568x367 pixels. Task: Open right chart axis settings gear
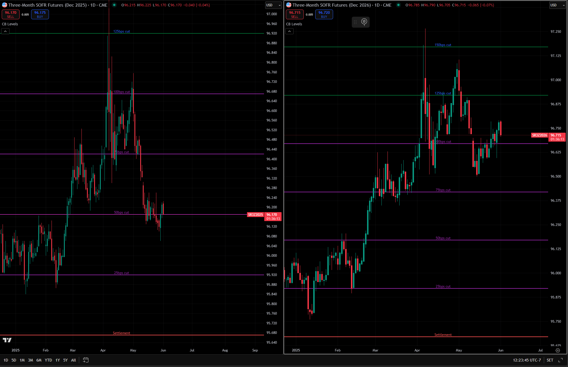click(558, 350)
